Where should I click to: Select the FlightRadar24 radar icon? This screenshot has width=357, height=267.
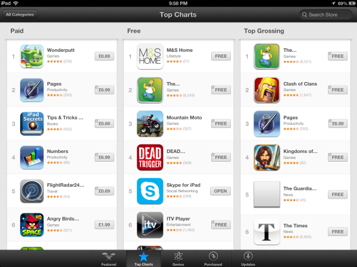coord(32,191)
